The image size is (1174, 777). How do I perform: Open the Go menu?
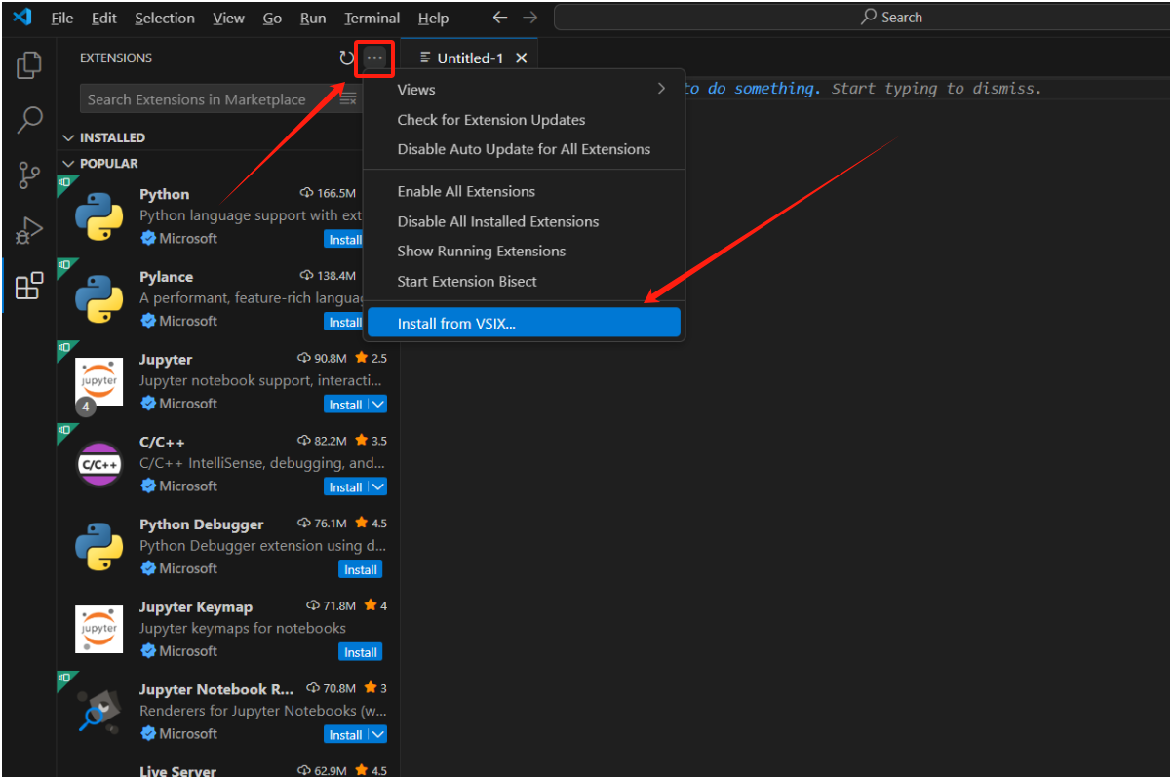[272, 19]
